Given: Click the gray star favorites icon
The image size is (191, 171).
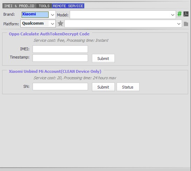Looking at the screenshot, I should [60, 24].
